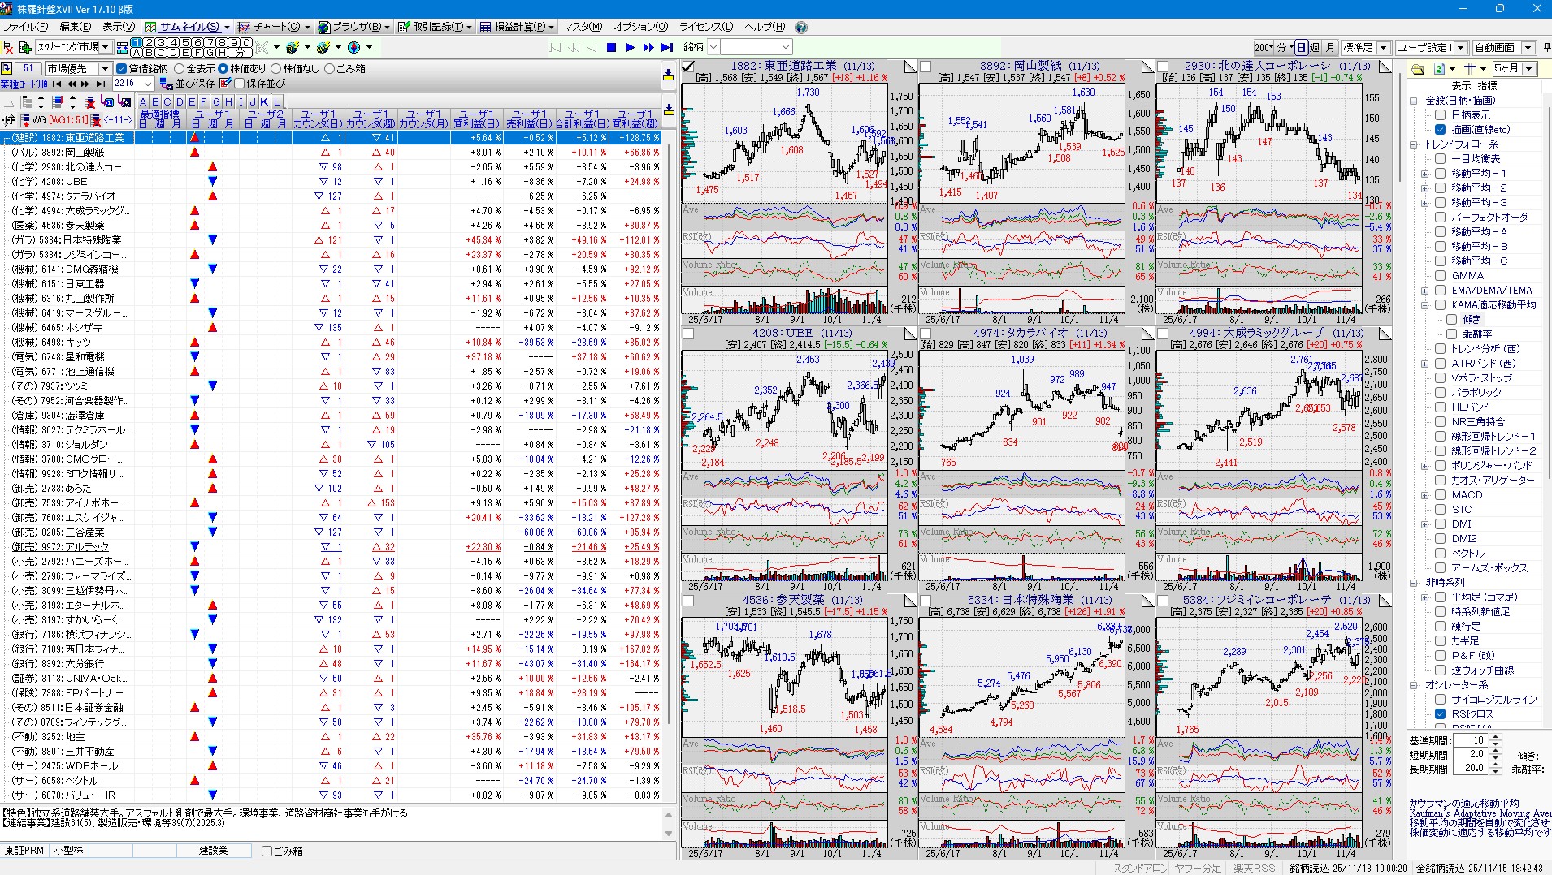Open the ファイル(F) menu
1552x875 pixels.
click(25, 27)
